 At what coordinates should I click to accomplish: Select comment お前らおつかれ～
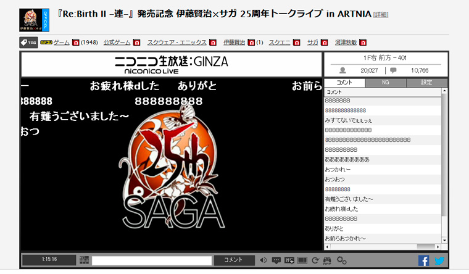(x=383, y=239)
